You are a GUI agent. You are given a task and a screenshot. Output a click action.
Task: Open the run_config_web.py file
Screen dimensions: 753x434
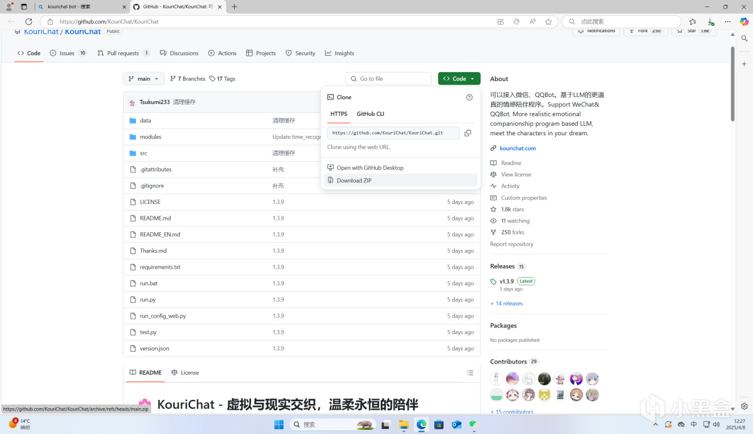click(x=163, y=316)
